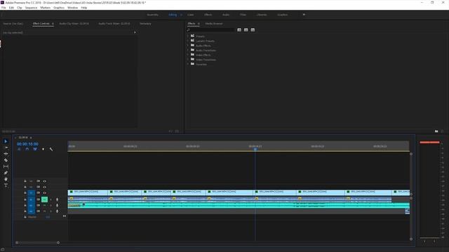Toggle sync lock on track V2

39,187
